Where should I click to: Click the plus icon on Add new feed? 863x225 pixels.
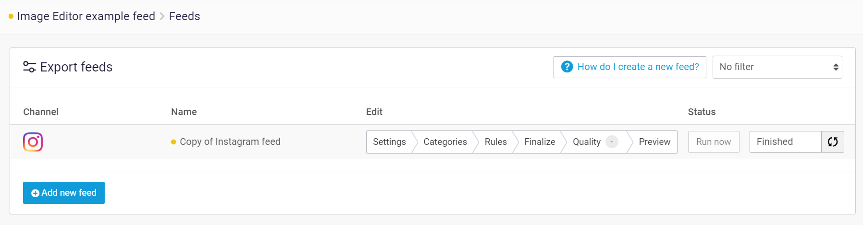click(35, 193)
